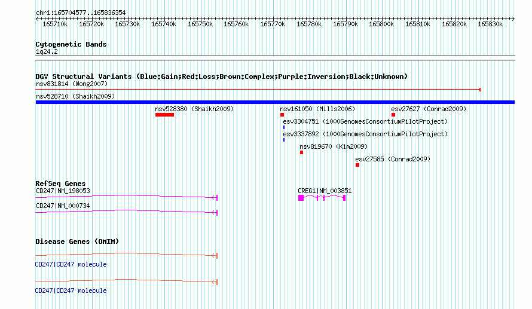
Task: Open the nsv528380 (Shaikh2009) label
Action: 194,109
